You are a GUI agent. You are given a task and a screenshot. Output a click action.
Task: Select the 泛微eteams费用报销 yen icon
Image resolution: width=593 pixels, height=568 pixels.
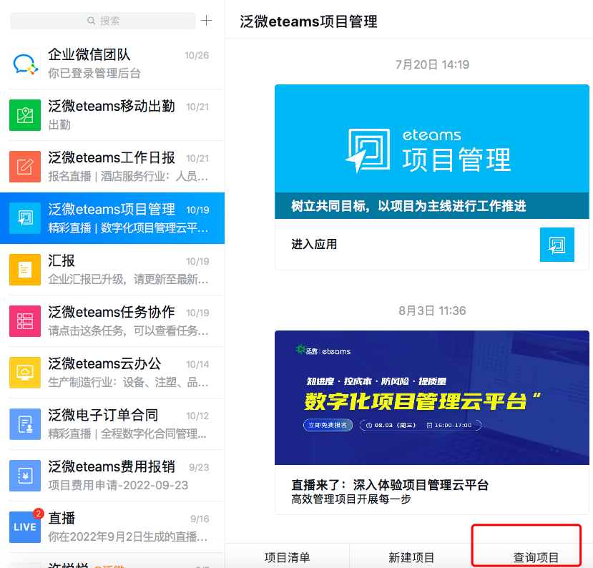(25, 475)
